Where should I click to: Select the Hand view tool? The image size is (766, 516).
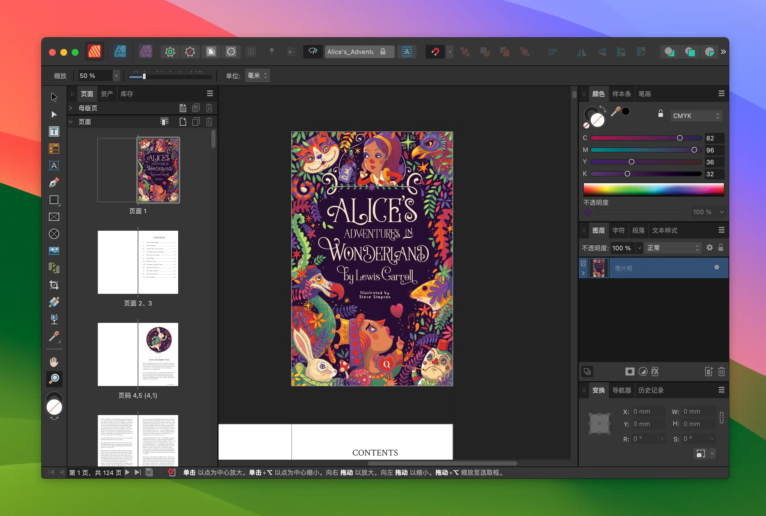[54, 362]
